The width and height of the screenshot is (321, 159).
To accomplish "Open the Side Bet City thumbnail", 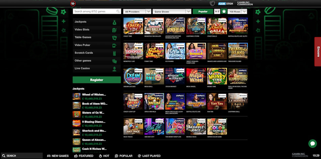I will pyautogui.click(x=154, y=127).
